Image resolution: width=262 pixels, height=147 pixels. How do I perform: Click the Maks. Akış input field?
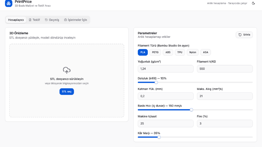click(225, 96)
